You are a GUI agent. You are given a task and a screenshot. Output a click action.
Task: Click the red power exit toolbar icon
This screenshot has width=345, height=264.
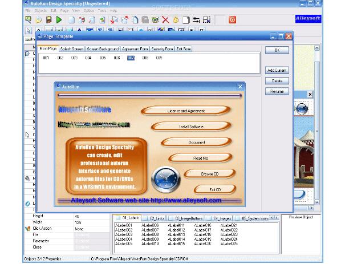click(232, 19)
